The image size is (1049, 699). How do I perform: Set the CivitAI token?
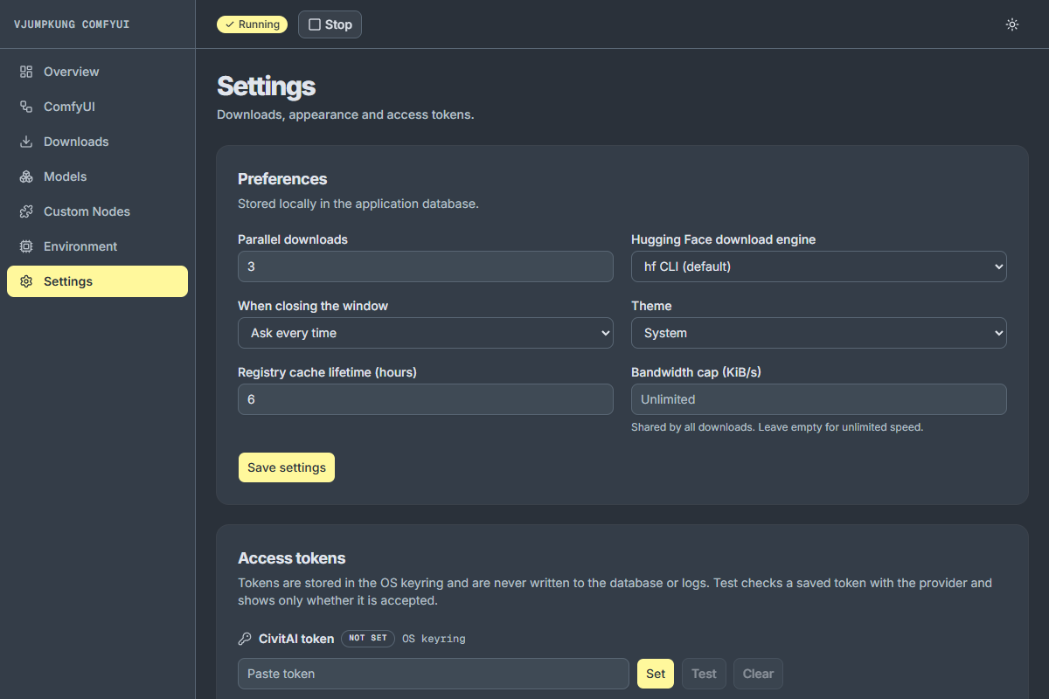click(x=656, y=674)
